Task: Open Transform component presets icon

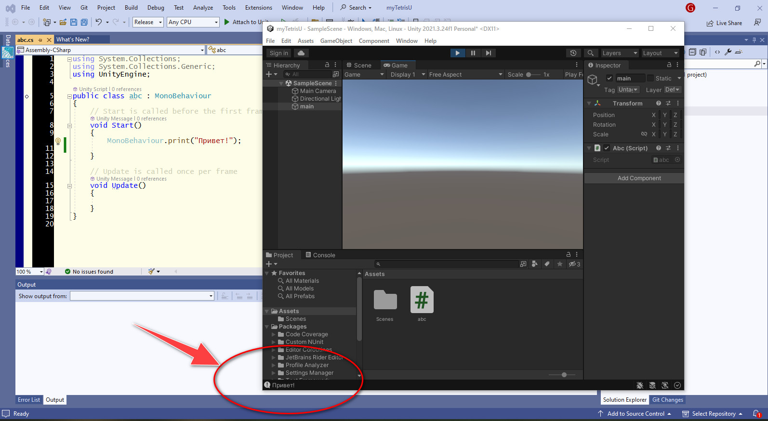Action: click(668, 103)
